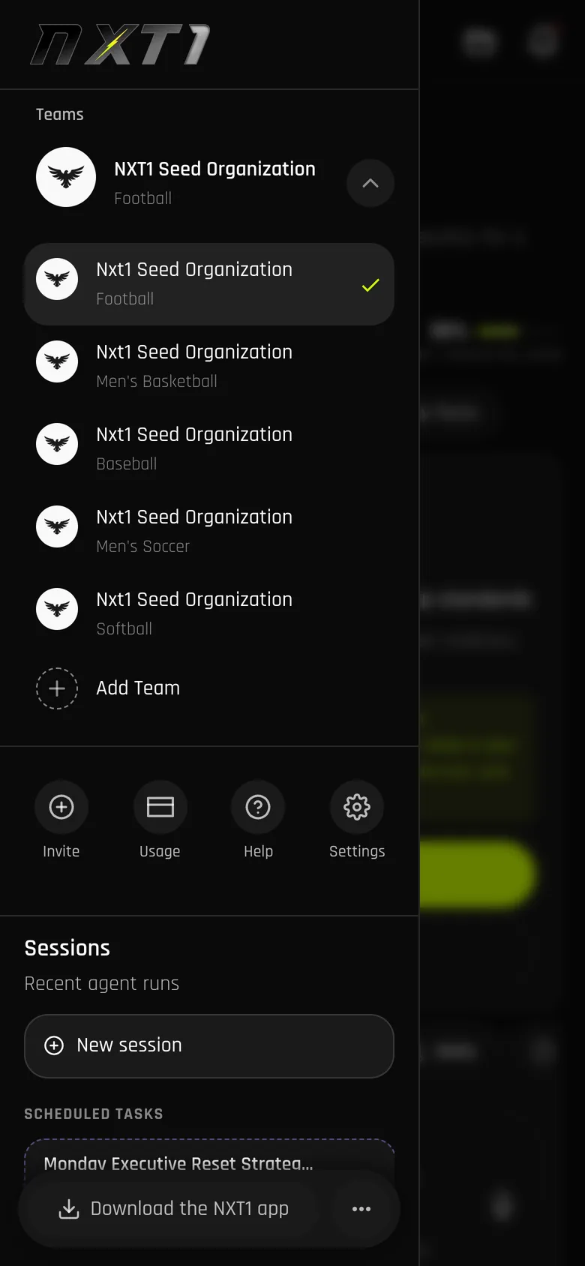The width and height of the screenshot is (585, 1266).
Task: Open the Help question mark icon
Action: [258, 807]
